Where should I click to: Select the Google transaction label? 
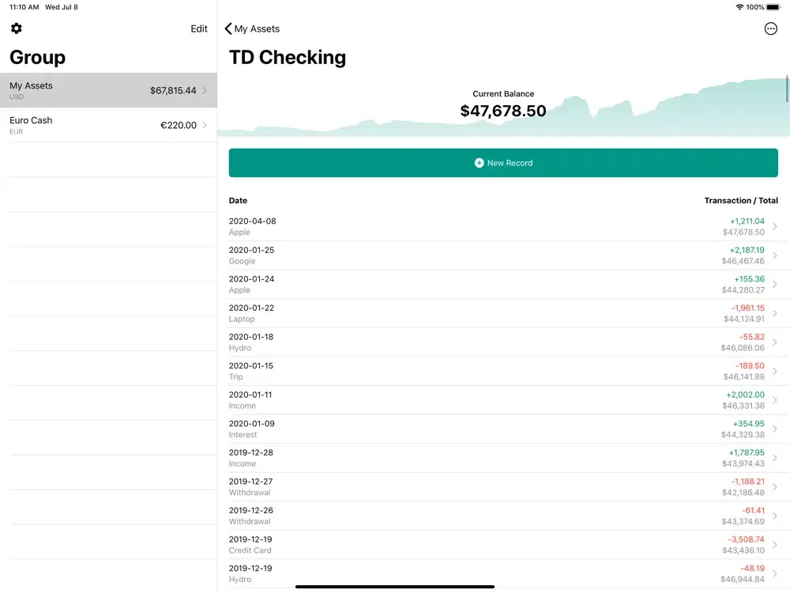coord(242,261)
